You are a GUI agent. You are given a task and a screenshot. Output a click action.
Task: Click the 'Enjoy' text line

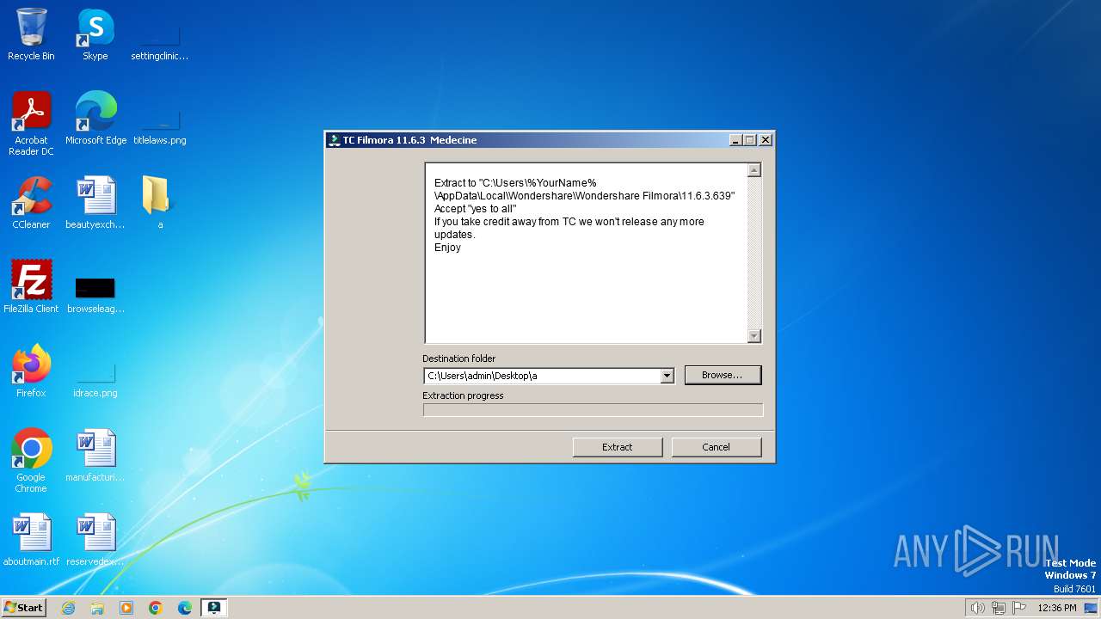pos(447,248)
